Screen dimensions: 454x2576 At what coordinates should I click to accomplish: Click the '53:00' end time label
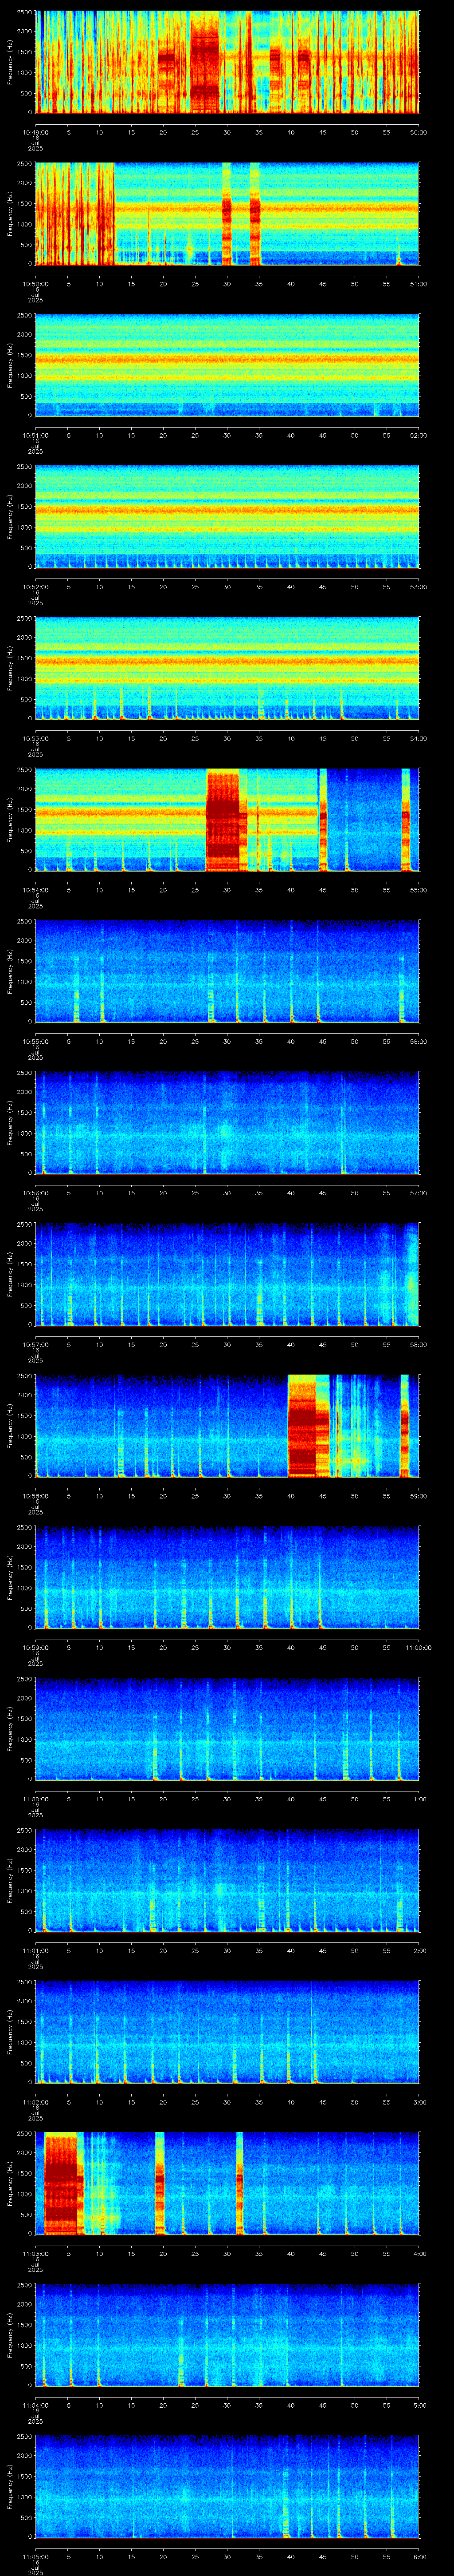(419, 587)
